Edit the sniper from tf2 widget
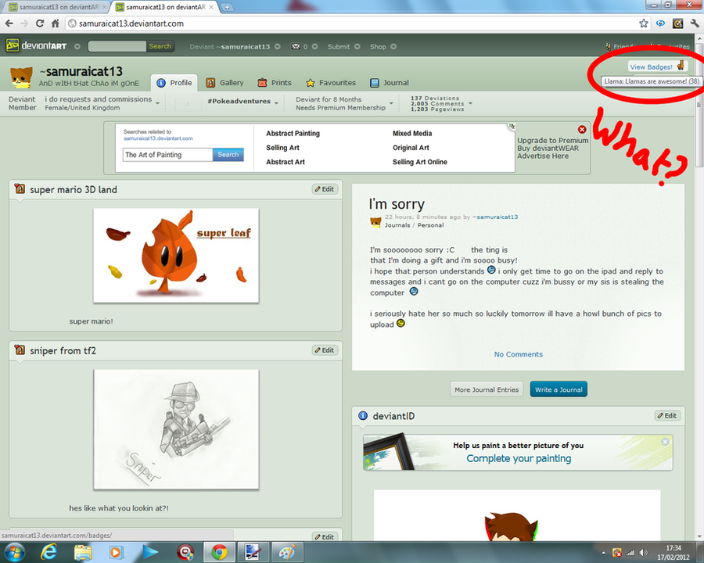The image size is (704, 563). [325, 350]
